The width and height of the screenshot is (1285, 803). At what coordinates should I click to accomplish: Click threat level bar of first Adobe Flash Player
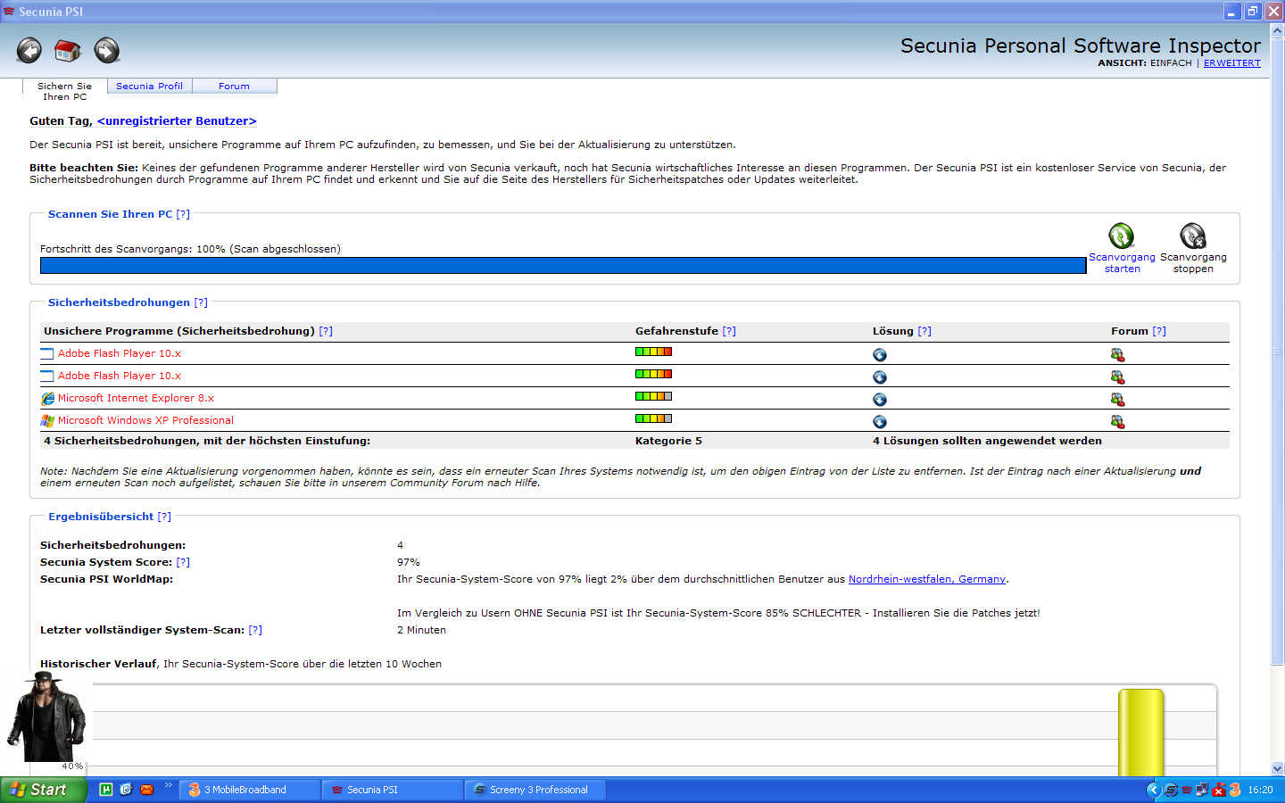pyautogui.click(x=653, y=352)
